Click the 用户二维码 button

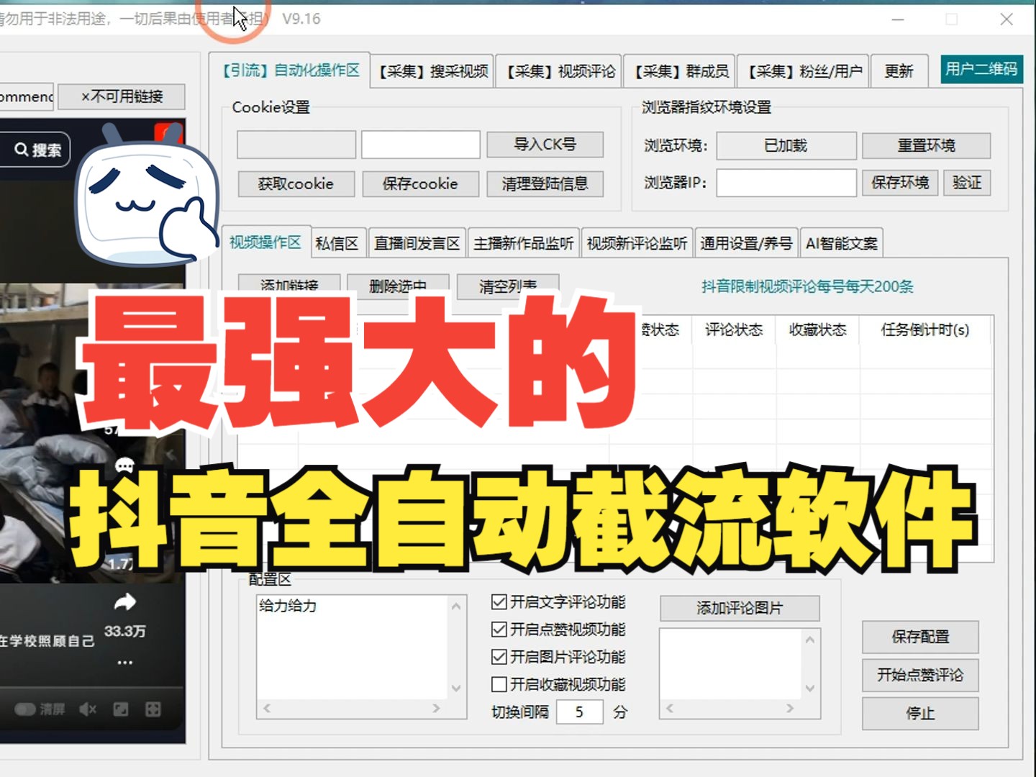tap(981, 69)
